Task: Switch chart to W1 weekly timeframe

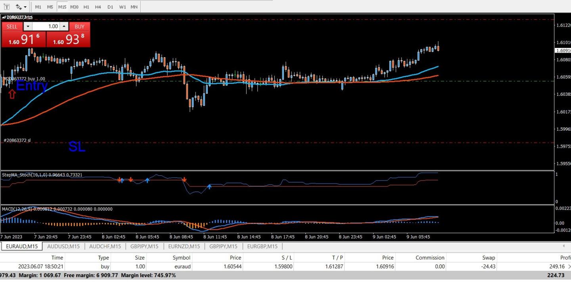Action: pos(123,7)
